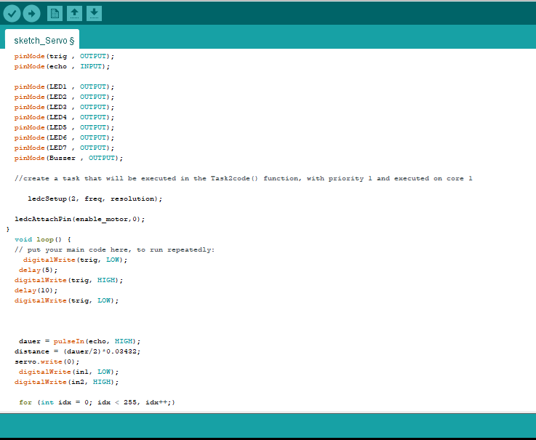Click the dauer = pulseIn(echo, HIGH) line
Viewport: 536px width, 440px height.
coord(80,341)
